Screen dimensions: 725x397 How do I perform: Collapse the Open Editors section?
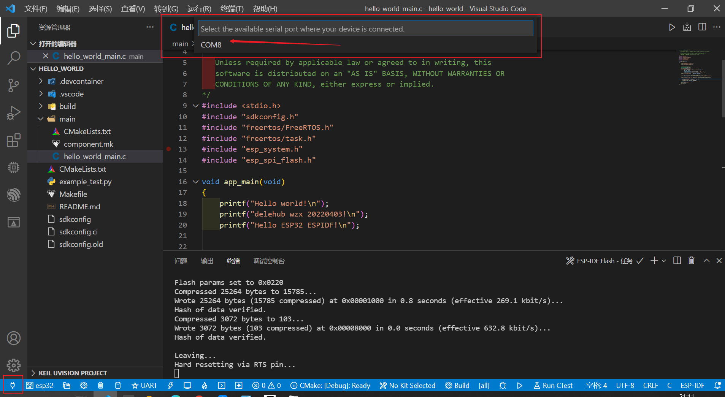33,44
